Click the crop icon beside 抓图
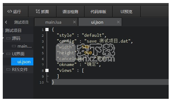Viewport: 172px width, 103px height. 38,11
